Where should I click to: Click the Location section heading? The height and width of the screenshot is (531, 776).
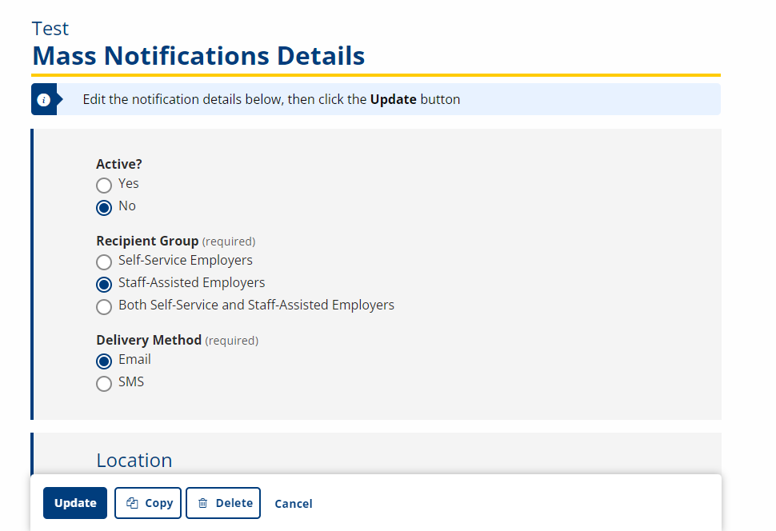tap(134, 461)
